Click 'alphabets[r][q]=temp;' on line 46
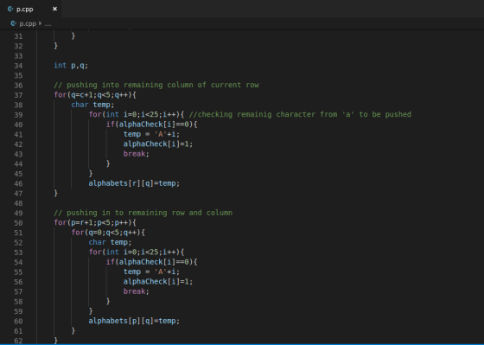This screenshot has height=345, width=484. [x=134, y=183]
